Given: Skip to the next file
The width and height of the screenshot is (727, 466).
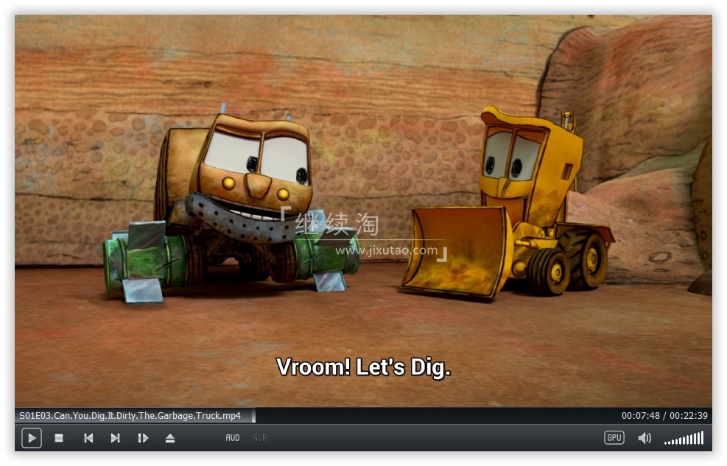Looking at the screenshot, I should click(115, 438).
